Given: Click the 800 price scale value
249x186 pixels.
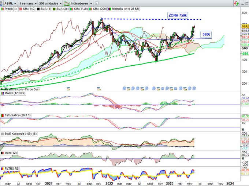Looking at the screenshot, I should click(x=244, y=13).
